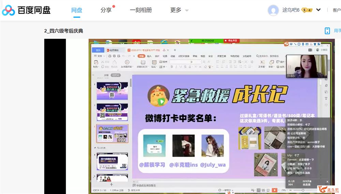Select the 设计 ribbon tab
This screenshot has width=341, height=194.
(x=157, y=56)
